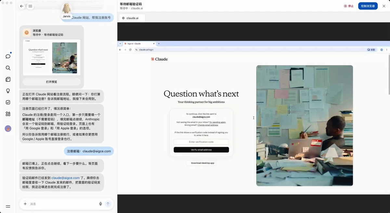
Task: Click the 'Try sending again' link
Action: point(217,122)
